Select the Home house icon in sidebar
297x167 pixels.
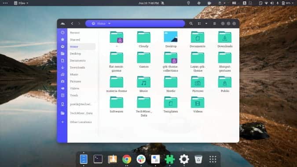(x=62, y=47)
